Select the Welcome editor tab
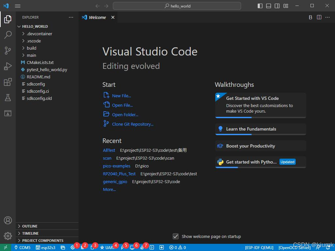335x251 pixels. pyautogui.click(x=97, y=17)
